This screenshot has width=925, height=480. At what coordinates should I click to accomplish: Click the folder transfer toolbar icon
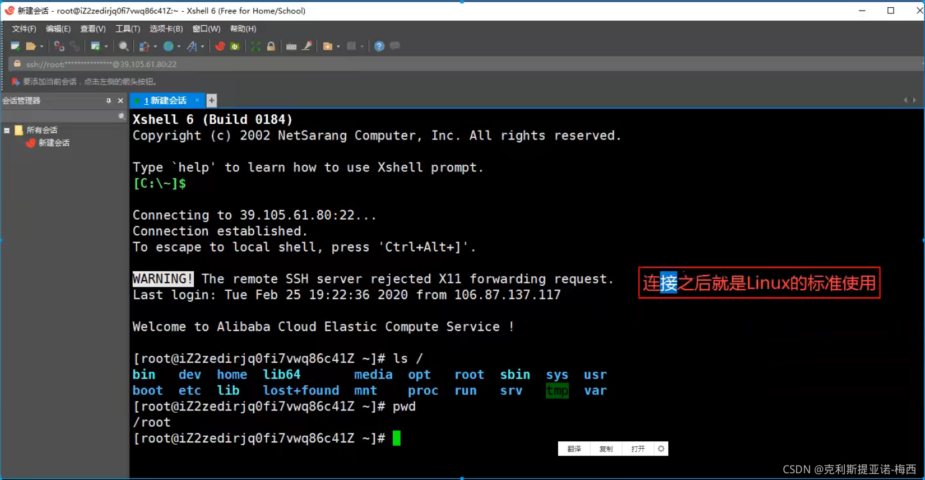point(328,46)
